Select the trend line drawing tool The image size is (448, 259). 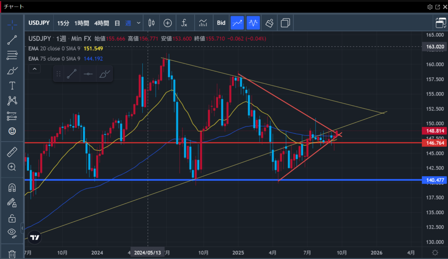click(x=12, y=40)
